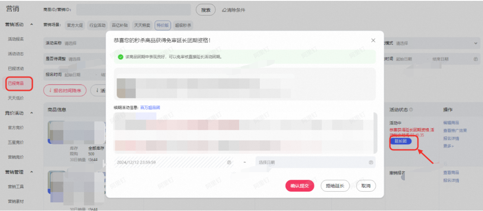483x211 pixels.
Task: Open the 百万超品团 activity link
Action: point(150,107)
